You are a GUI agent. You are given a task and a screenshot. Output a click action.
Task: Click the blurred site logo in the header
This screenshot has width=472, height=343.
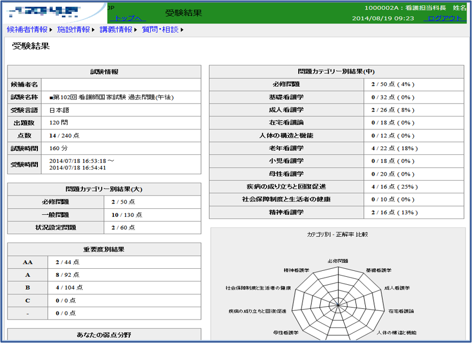point(43,11)
